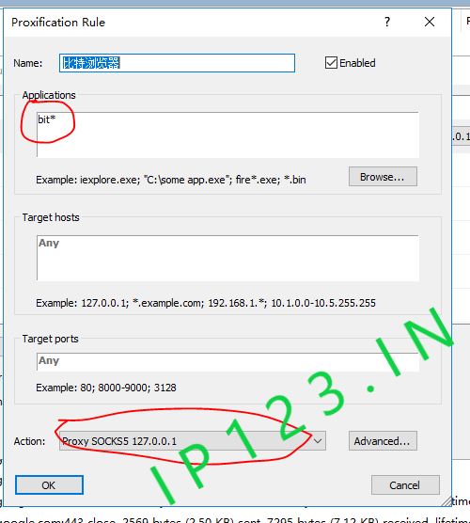Focus the Name input field
Viewport: 470px width, 523px height.
177,63
